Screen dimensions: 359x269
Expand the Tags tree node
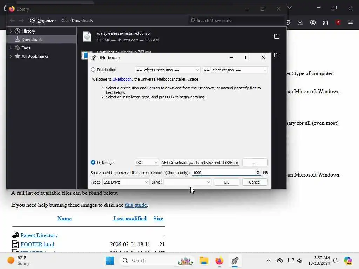pos(11,48)
